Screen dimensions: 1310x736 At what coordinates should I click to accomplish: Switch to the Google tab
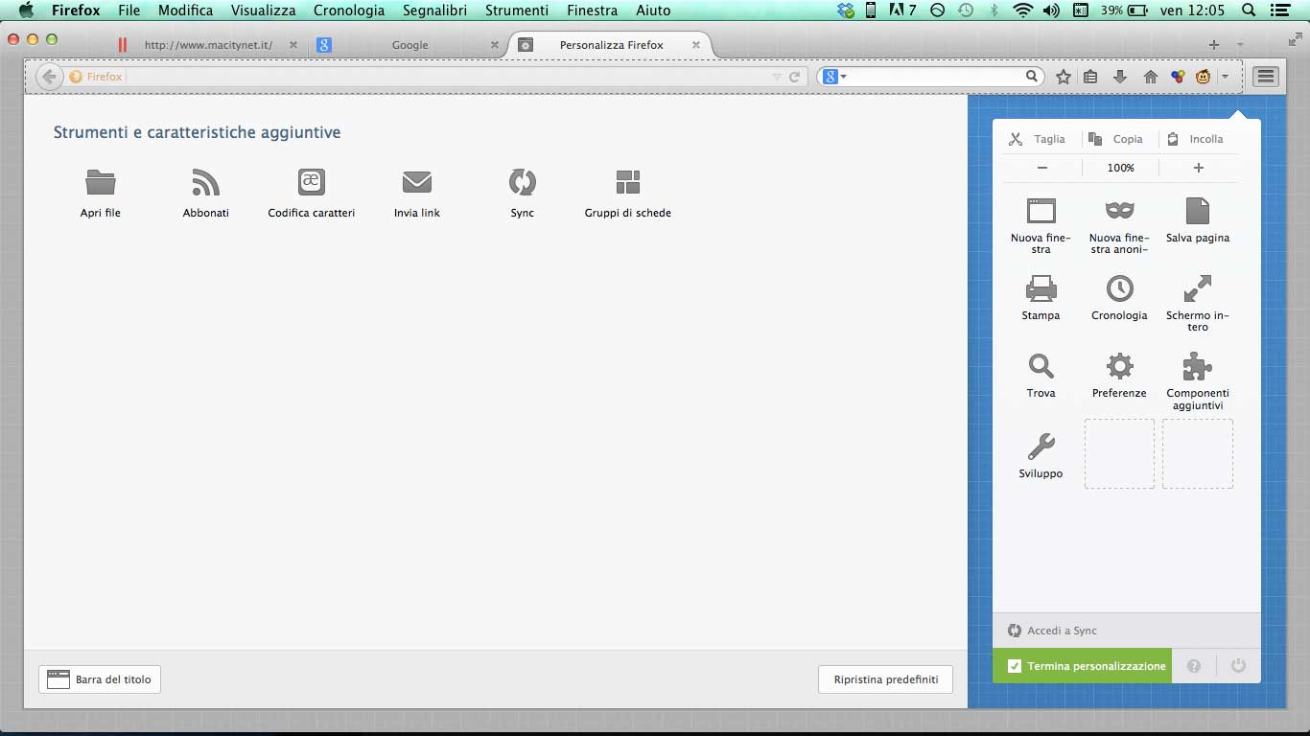pyautogui.click(x=409, y=45)
